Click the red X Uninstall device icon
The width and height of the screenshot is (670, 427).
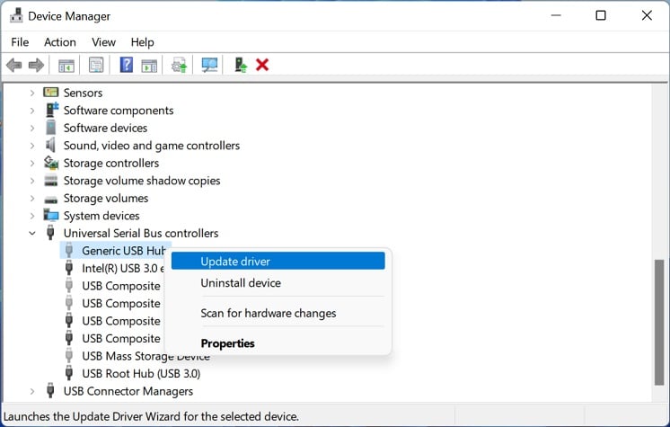click(x=262, y=65)
